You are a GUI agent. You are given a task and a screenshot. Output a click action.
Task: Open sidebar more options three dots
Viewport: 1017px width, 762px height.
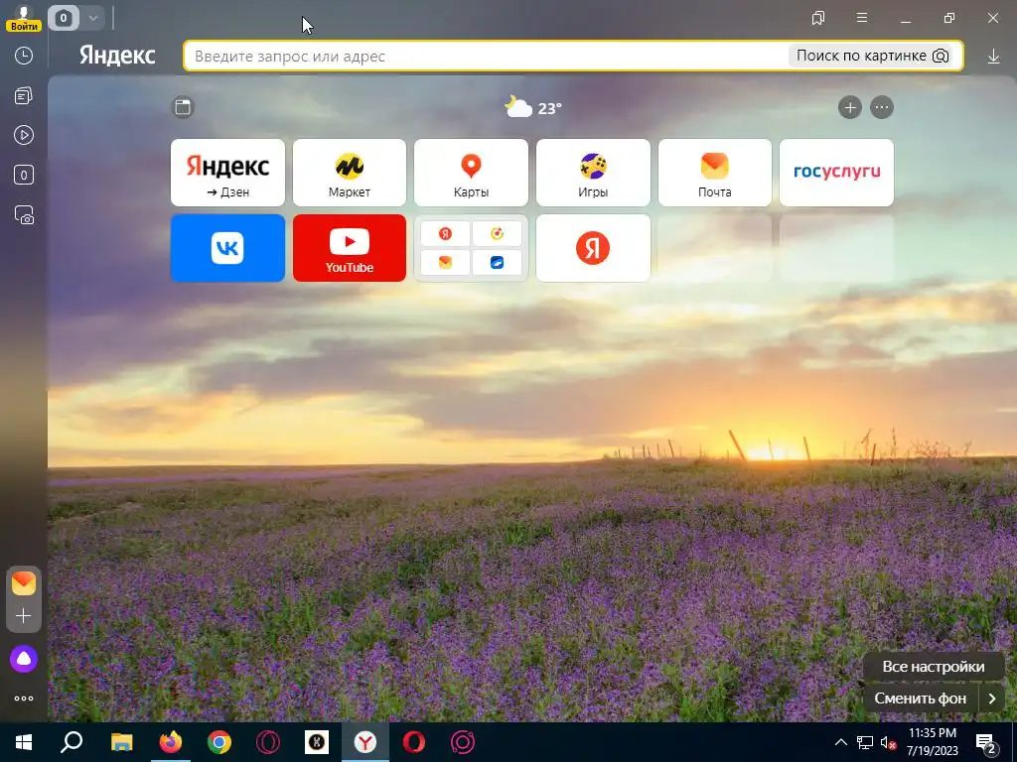point(24,698)
